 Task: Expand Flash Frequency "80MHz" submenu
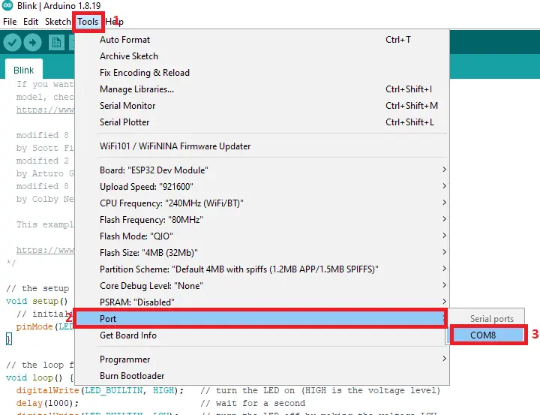click(262, 220)
